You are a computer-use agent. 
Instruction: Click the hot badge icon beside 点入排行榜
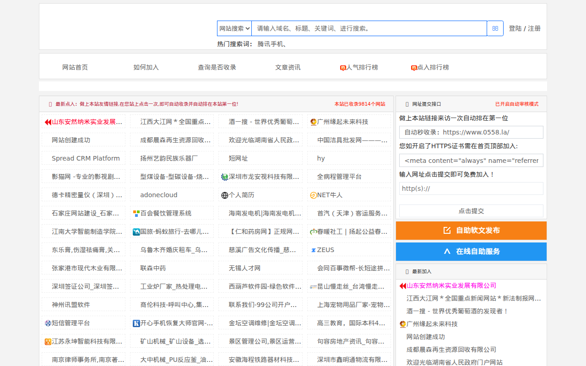pos(414,68)
